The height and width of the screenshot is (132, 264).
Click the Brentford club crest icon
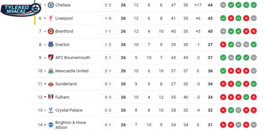coord(51,31)
